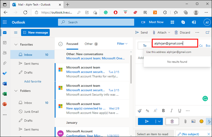Open Drafts under Favorites

(x=33, y=72)
